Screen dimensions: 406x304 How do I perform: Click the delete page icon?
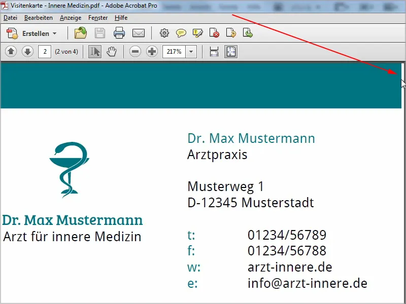coord(214,33)
